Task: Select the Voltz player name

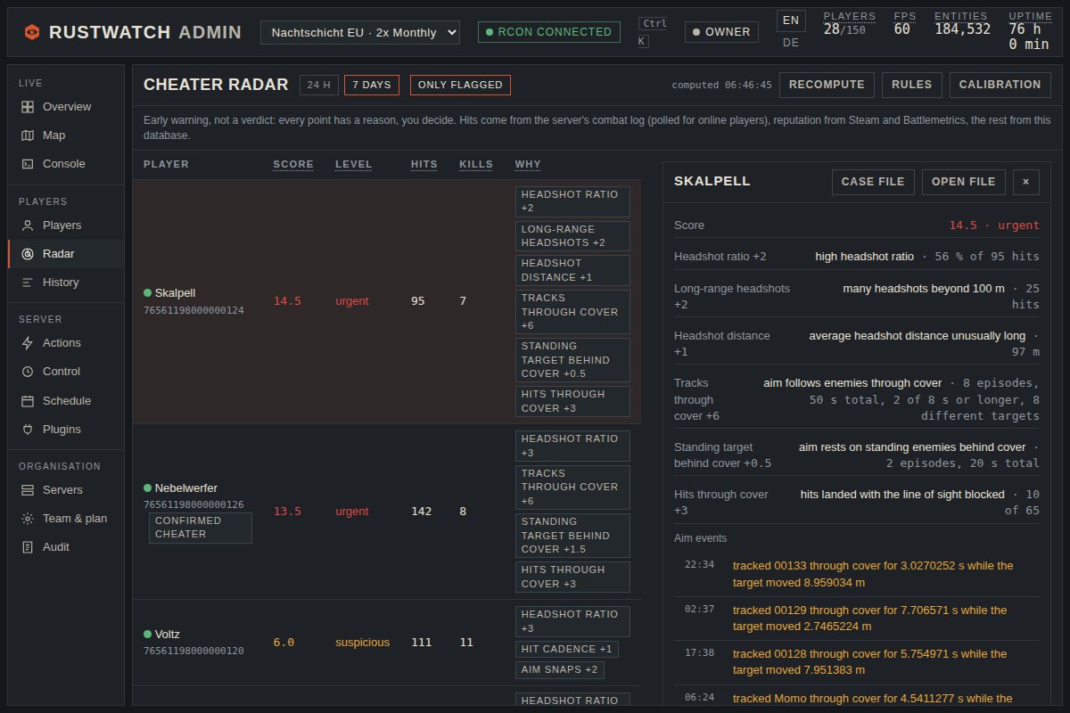Action: 168,635
